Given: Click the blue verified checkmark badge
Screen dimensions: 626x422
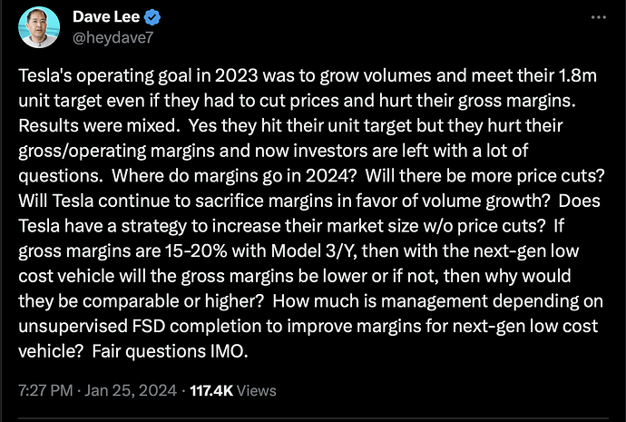Looking at the screenshot, I should (x=152, y=17).
